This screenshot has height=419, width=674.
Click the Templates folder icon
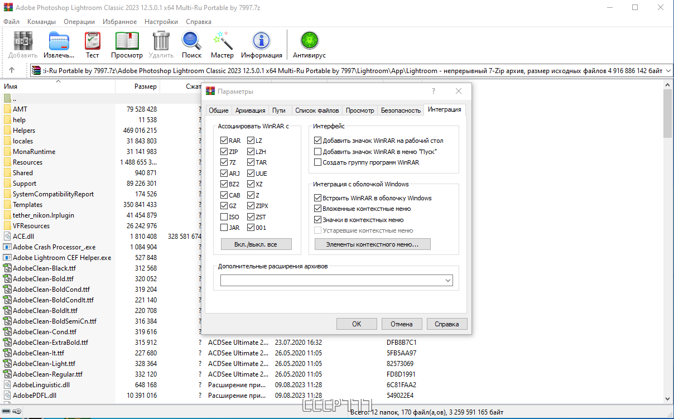click(x=7, y=204)
